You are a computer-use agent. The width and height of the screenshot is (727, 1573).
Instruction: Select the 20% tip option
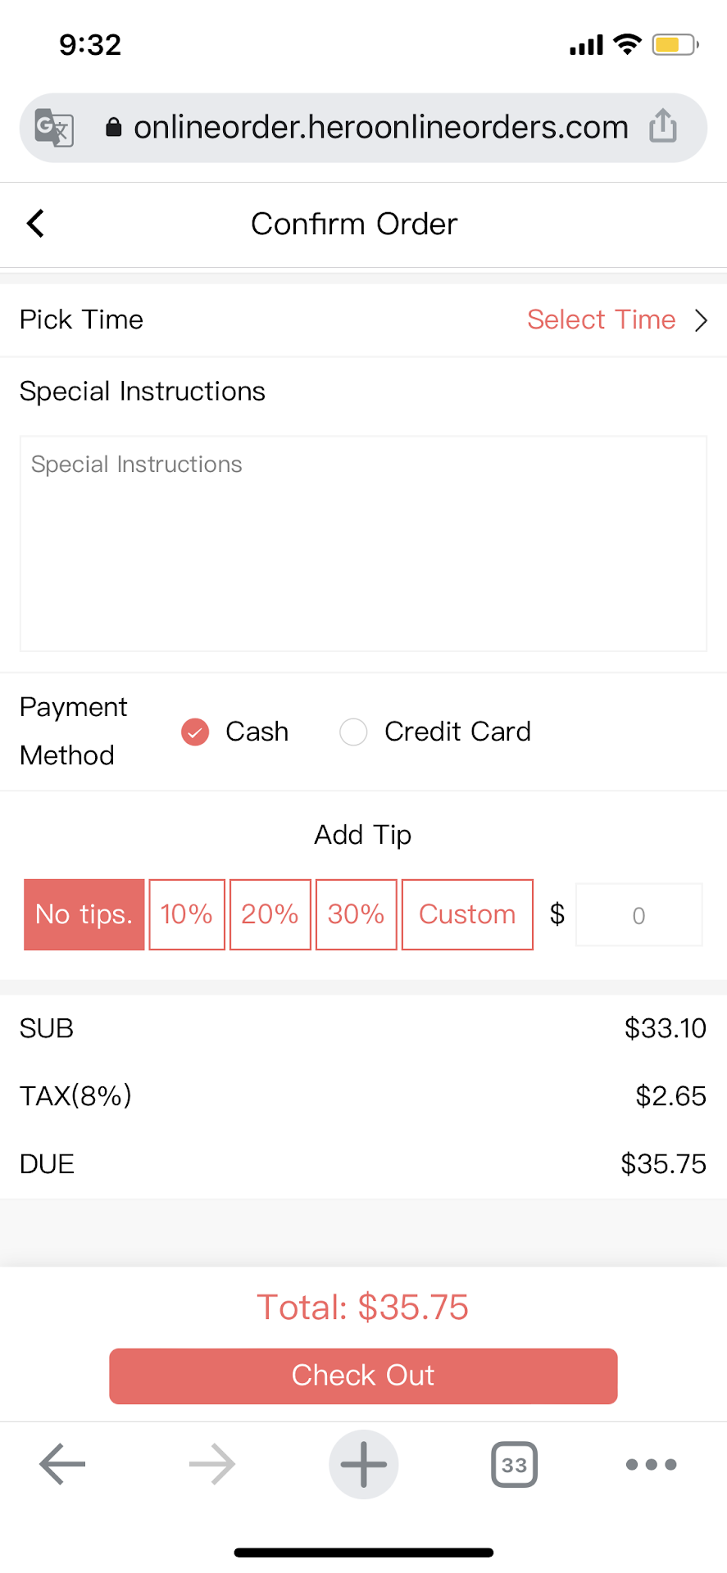click(270, 914)
